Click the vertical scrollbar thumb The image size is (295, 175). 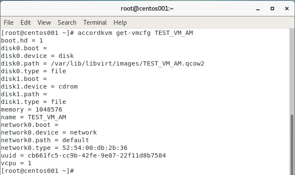tap(292, 143)
